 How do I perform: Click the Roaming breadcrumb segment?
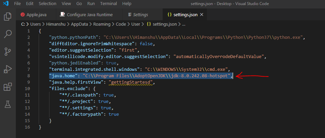pos(102,24)
